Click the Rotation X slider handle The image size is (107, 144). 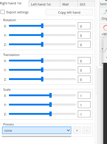click(x=42, y=26)
